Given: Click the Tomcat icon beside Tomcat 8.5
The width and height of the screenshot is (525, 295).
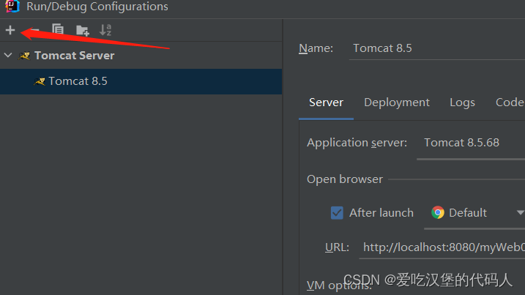Looking at the screenshot, I should 40,81.
